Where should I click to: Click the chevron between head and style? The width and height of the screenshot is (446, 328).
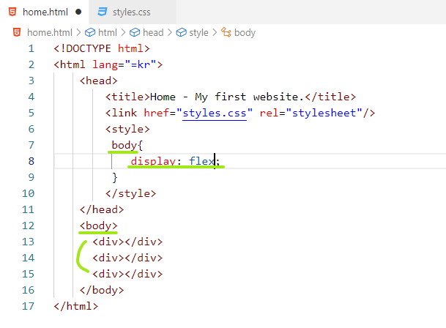click(170, 32)
